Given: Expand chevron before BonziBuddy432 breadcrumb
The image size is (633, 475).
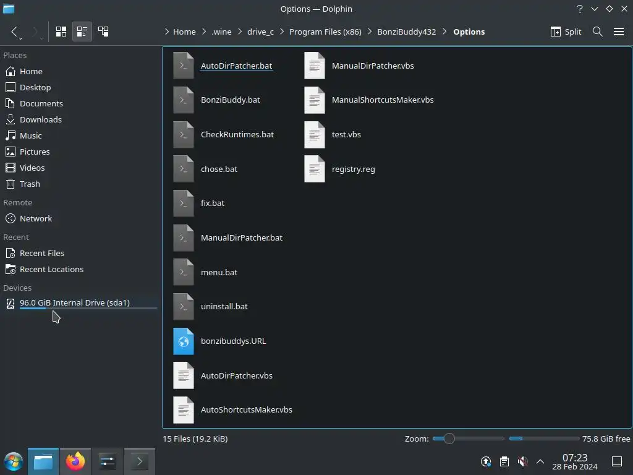Looking at the screenshot, I should 370,32.
